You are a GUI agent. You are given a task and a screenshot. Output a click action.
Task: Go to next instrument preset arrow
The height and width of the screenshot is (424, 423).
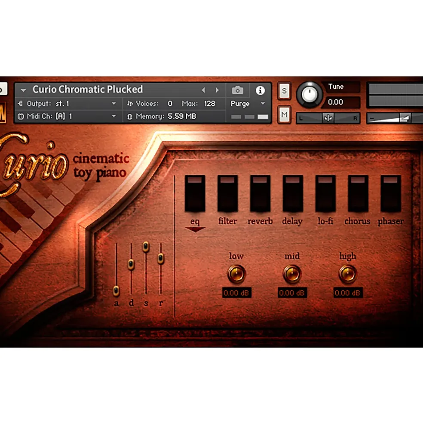[217, 90]
